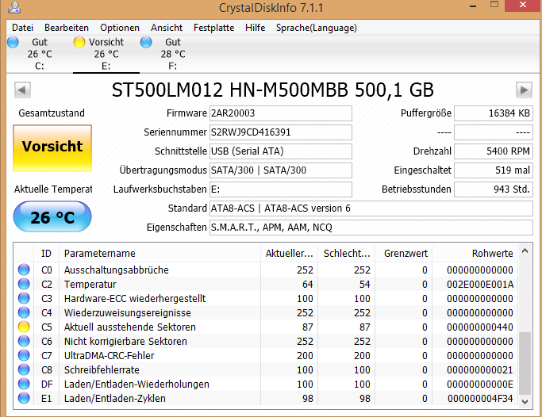Open the Festplatte menu
542x417 pixels.
click(x=213, y=28)
